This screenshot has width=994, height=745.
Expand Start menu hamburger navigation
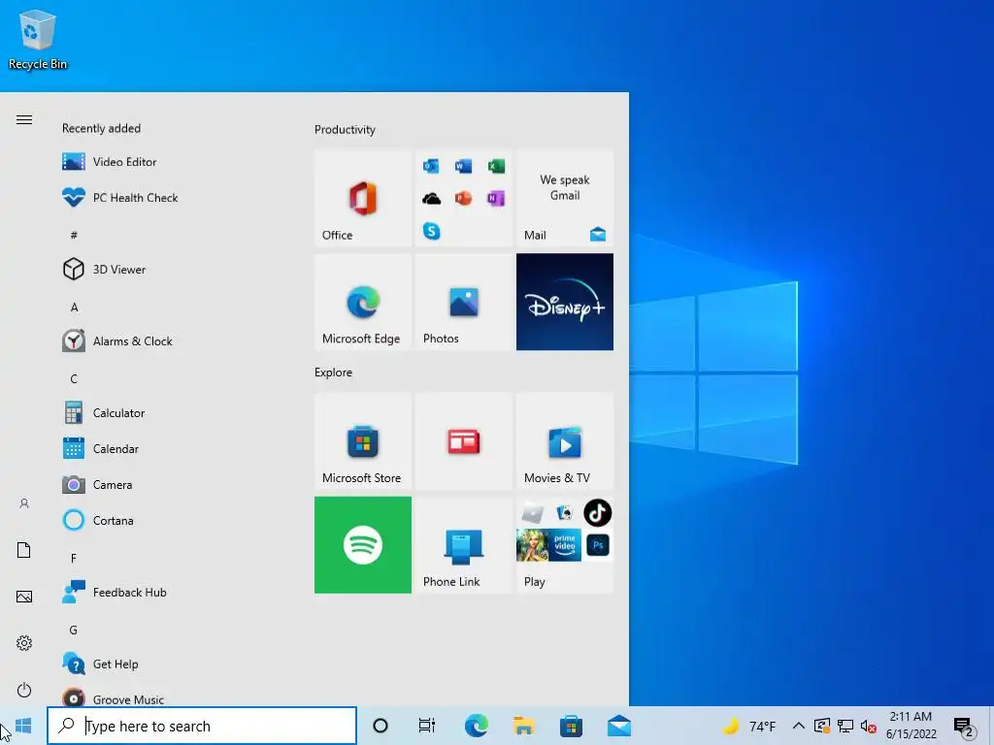click(24, 119)
